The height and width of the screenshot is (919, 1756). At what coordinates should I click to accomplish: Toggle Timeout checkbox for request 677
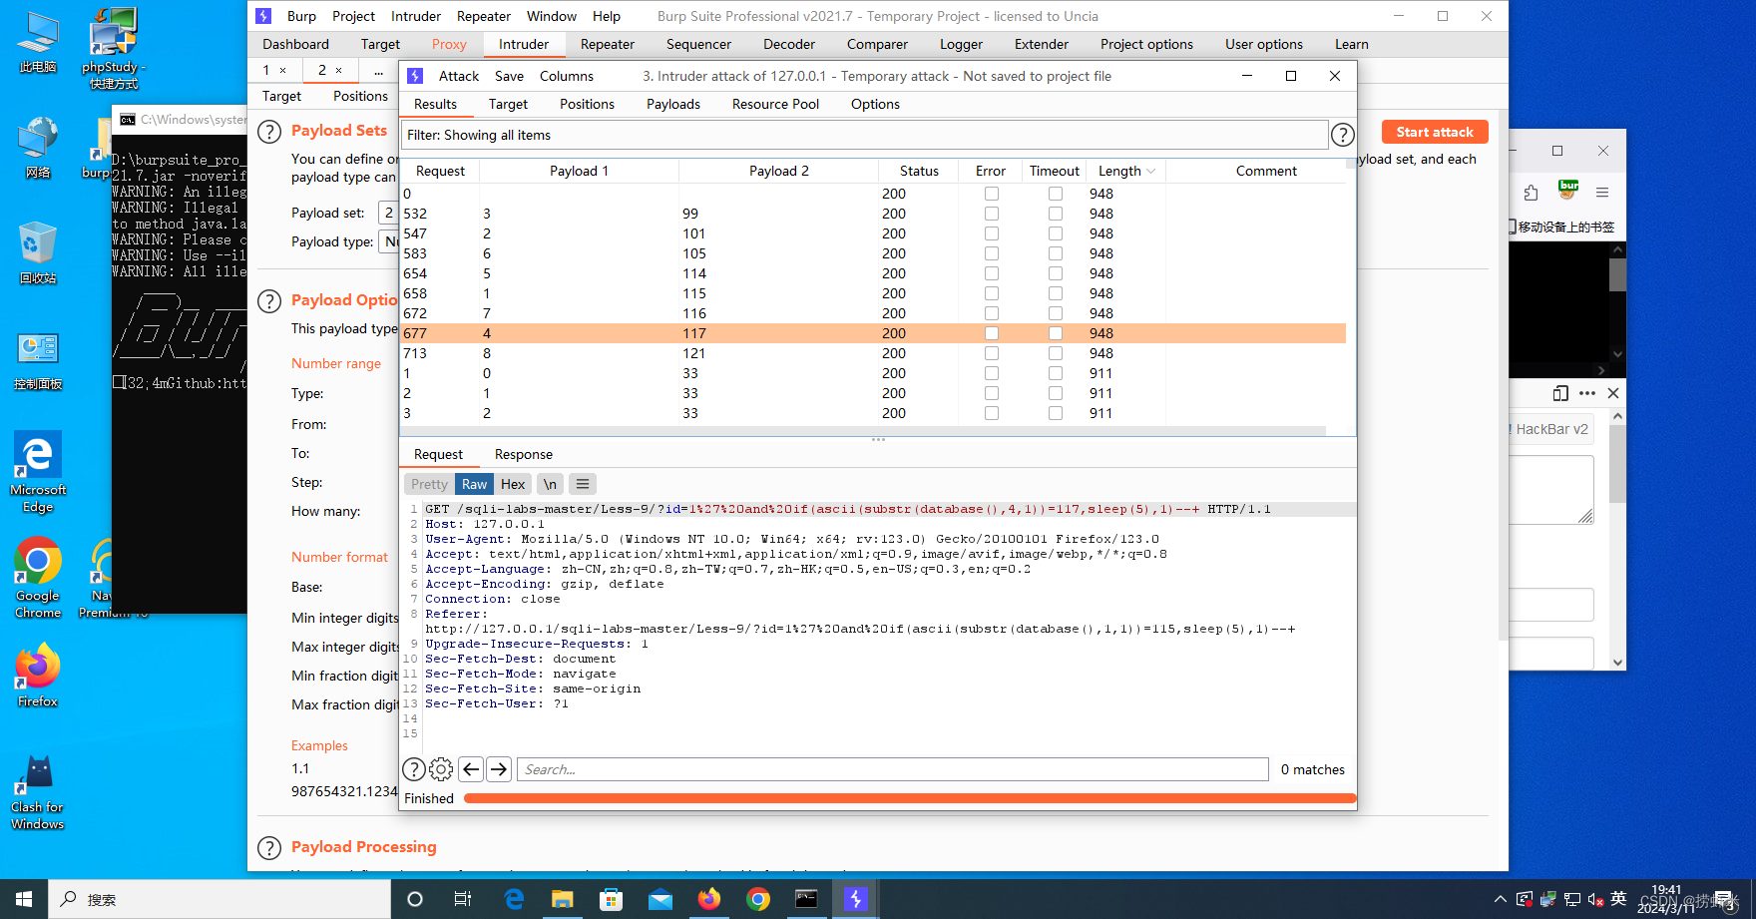click(1056, 333)
